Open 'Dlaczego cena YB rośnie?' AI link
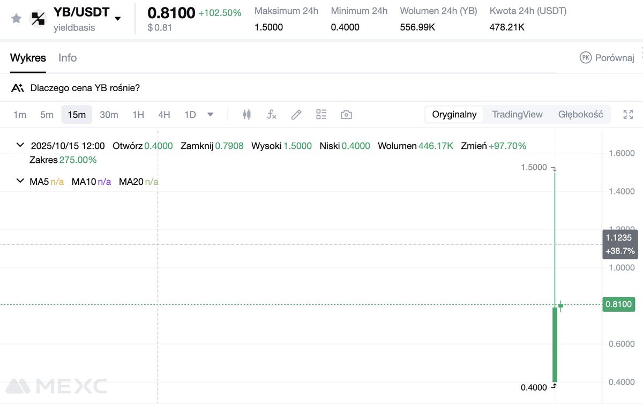 click(x=85, y=88)
